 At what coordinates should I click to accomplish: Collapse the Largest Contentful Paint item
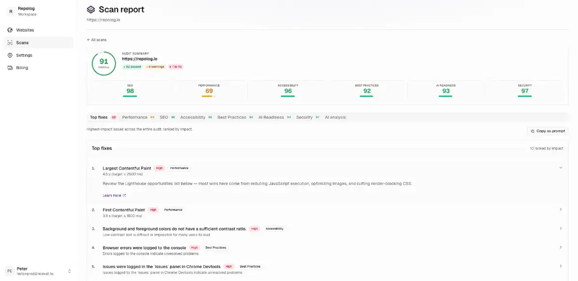click(561, 168)
